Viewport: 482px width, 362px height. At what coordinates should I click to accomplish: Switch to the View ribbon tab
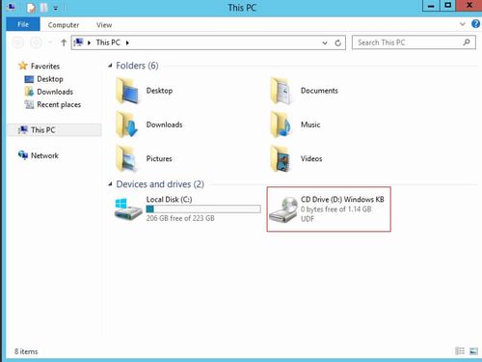point(104,25)
